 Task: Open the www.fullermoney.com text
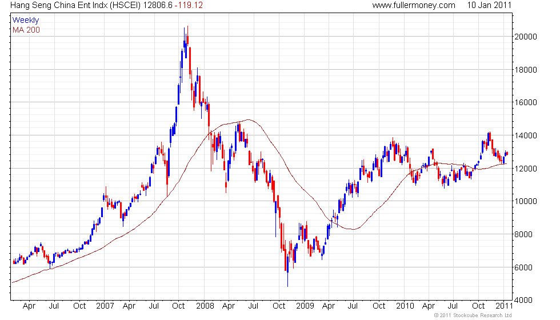414,5
